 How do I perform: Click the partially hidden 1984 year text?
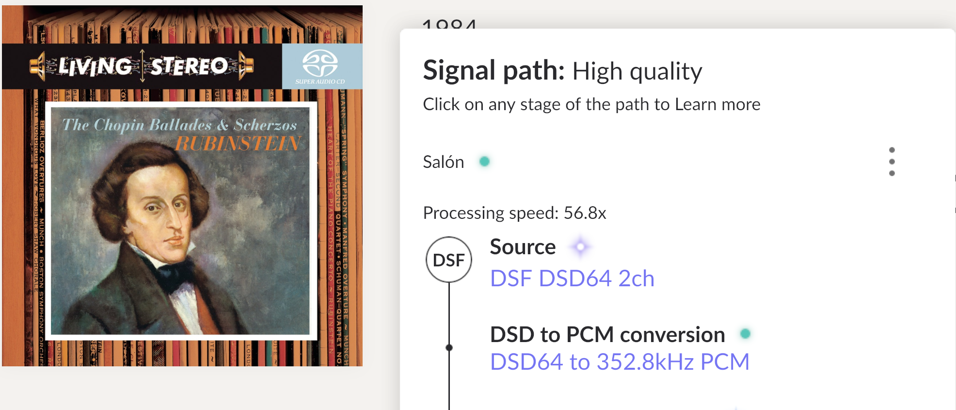point(449,23)
